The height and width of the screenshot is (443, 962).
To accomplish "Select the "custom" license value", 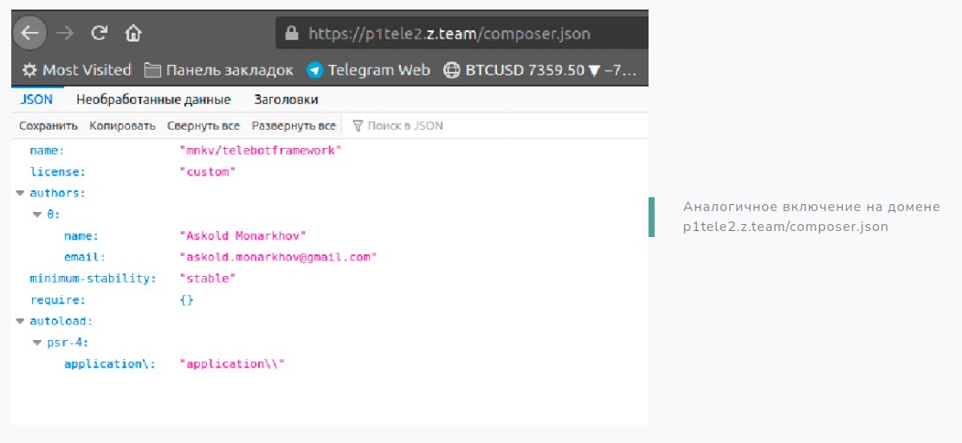I will pyautogui.click(x=207, y=171).
